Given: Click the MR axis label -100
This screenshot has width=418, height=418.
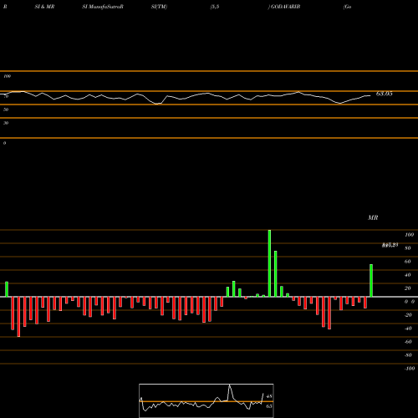Looking at the screenshot, I should pyautogui.click(x=410, y=369).
